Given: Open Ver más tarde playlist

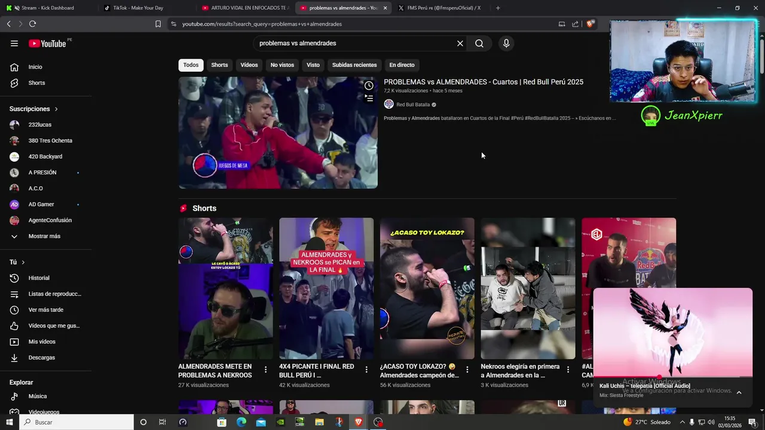Looking at the screenshot, I should click(46, 310).
